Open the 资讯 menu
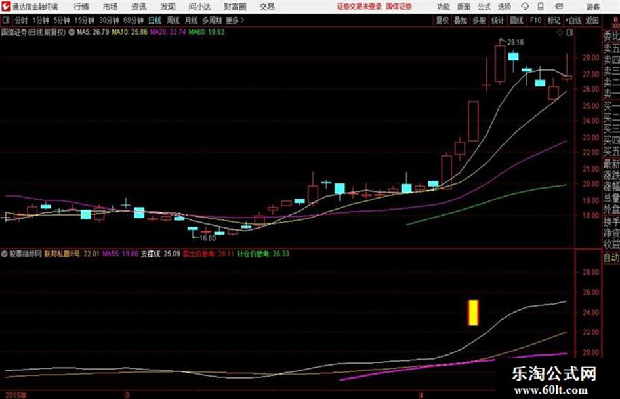 tap(139, 7)
